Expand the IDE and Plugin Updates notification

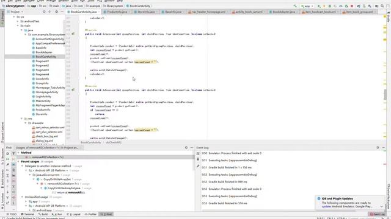(x=381, y=207)
